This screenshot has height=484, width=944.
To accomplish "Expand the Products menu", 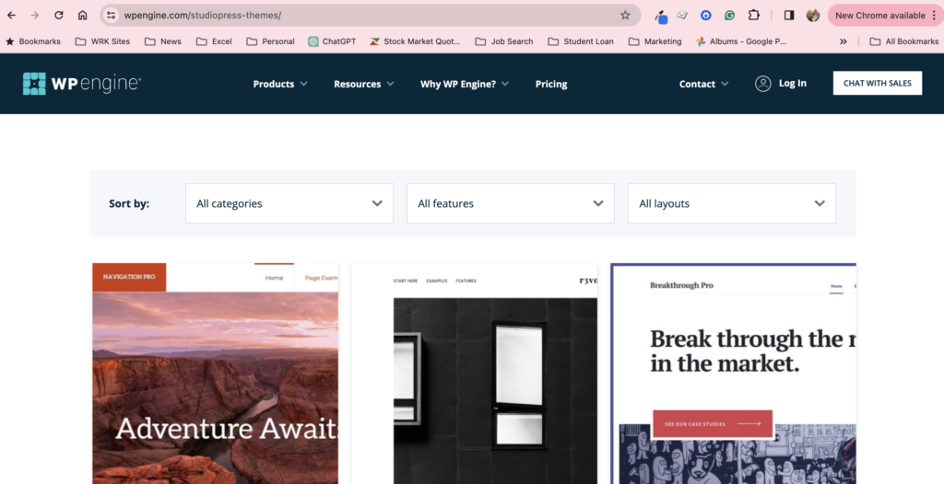I will point(280,84).
